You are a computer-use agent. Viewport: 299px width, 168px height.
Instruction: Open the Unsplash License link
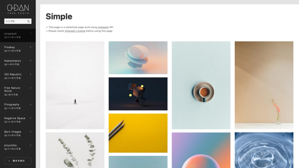pyautogui.click(x=75, y=31)
